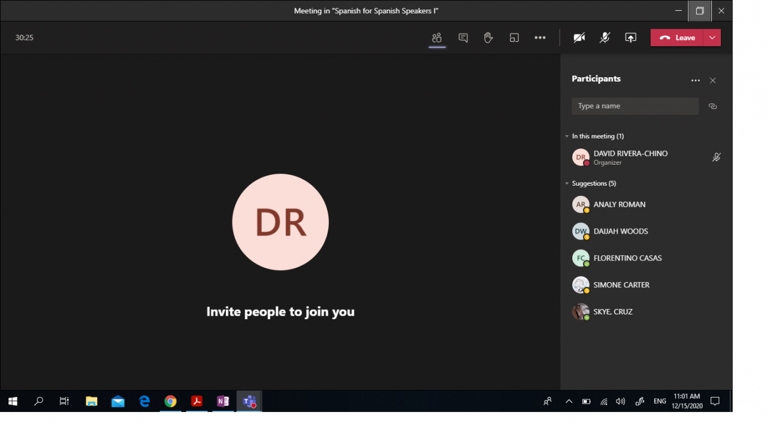Viewport: 767px width, 427px height.
Task: Close the Participants panel
Action: point(712,80)
